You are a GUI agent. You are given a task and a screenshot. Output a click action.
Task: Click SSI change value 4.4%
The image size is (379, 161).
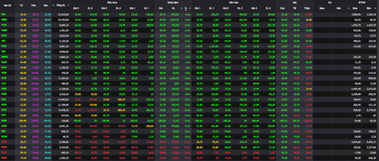point(188,14)
